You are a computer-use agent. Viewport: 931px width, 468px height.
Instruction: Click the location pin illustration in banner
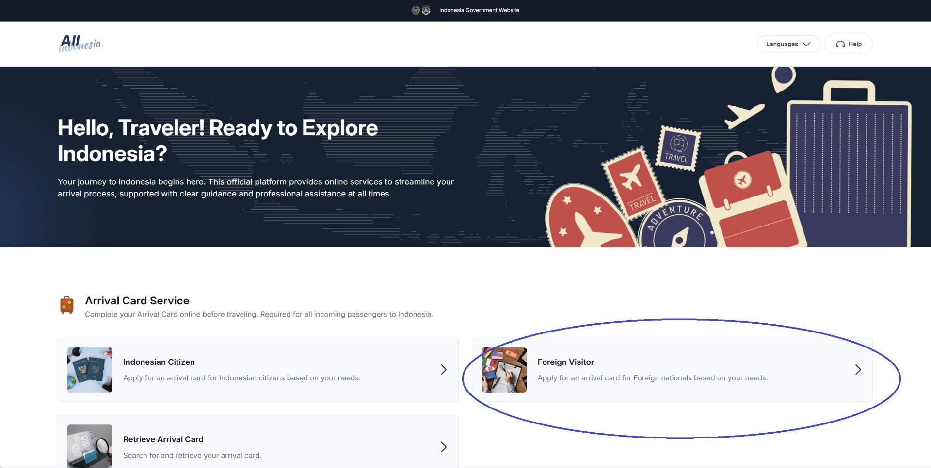click(x=783, y=78)
